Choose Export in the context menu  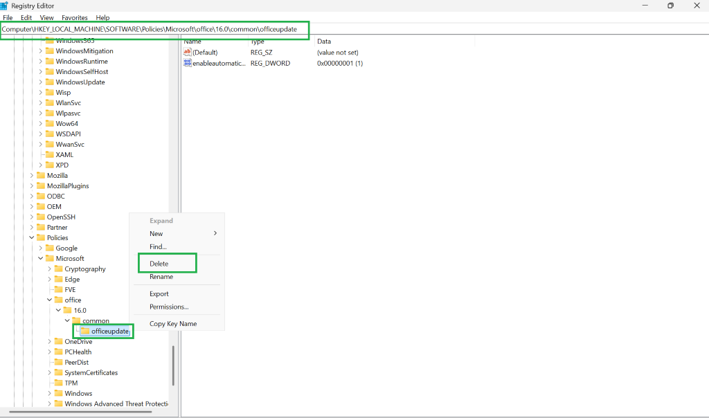tap(177, 294)
